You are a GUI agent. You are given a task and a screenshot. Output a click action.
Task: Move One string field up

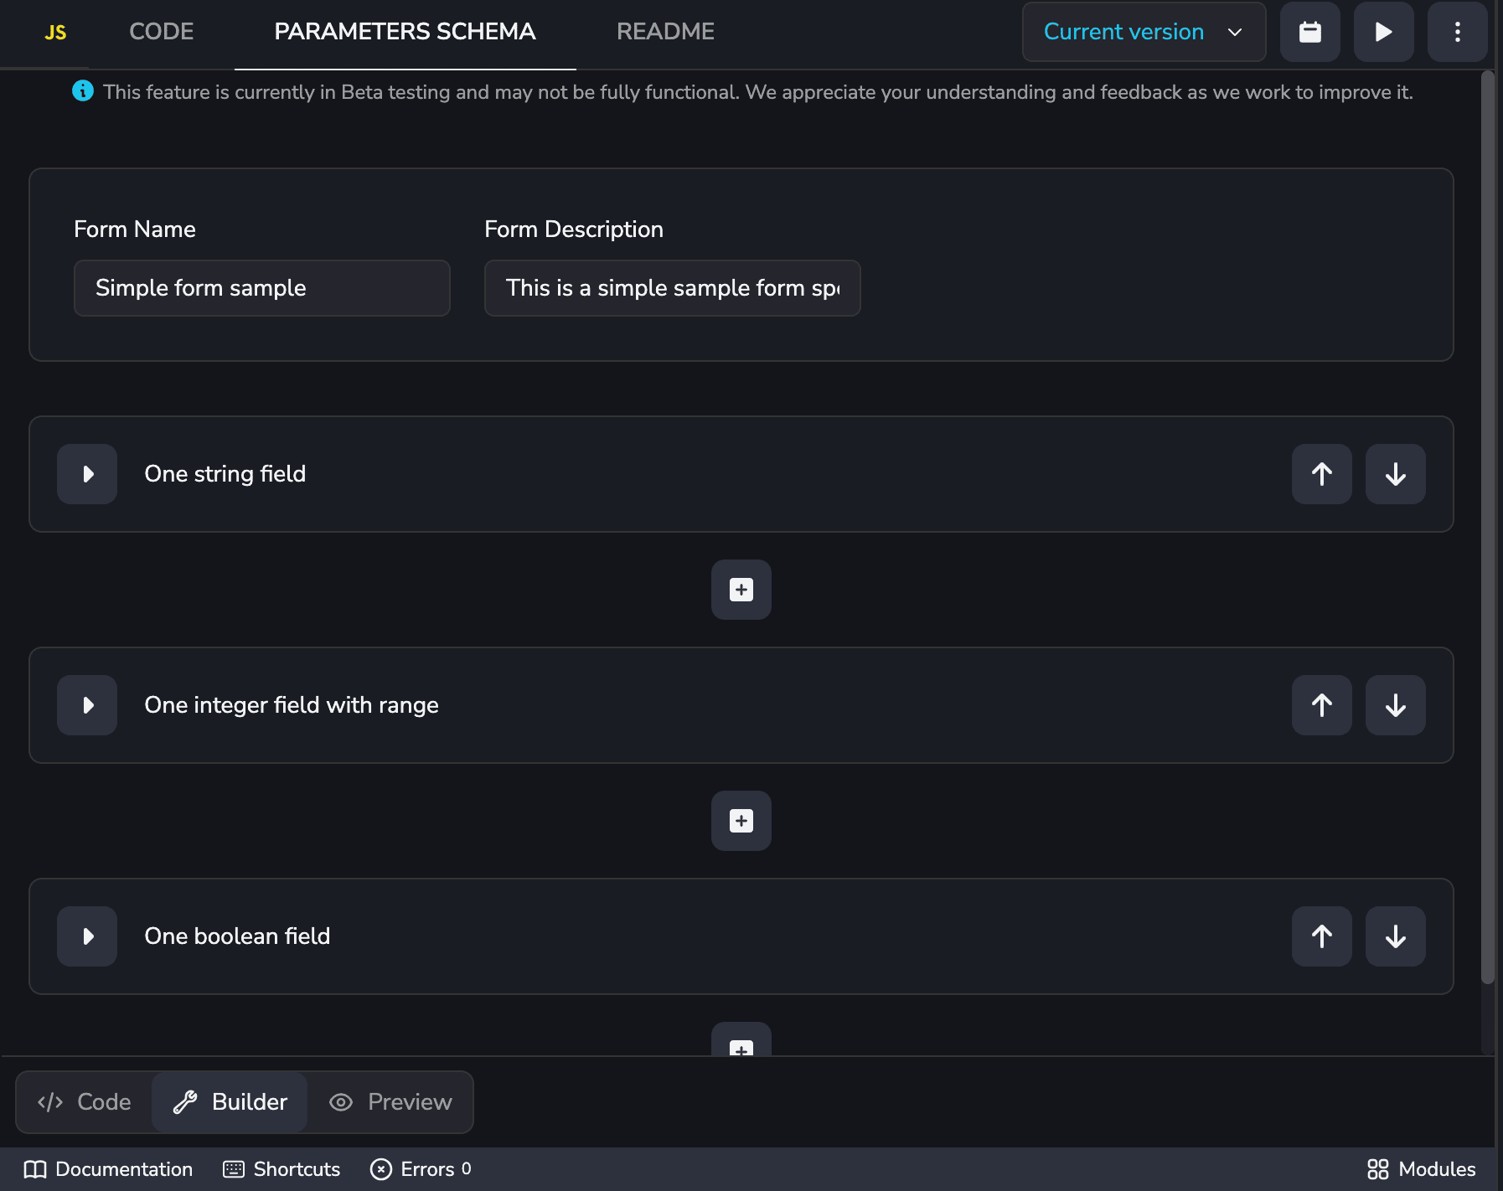(x=1321, y=474)
